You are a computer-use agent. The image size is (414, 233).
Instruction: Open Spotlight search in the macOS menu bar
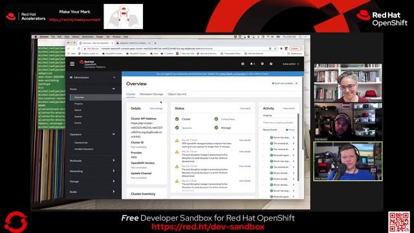(x=300, y=37)
